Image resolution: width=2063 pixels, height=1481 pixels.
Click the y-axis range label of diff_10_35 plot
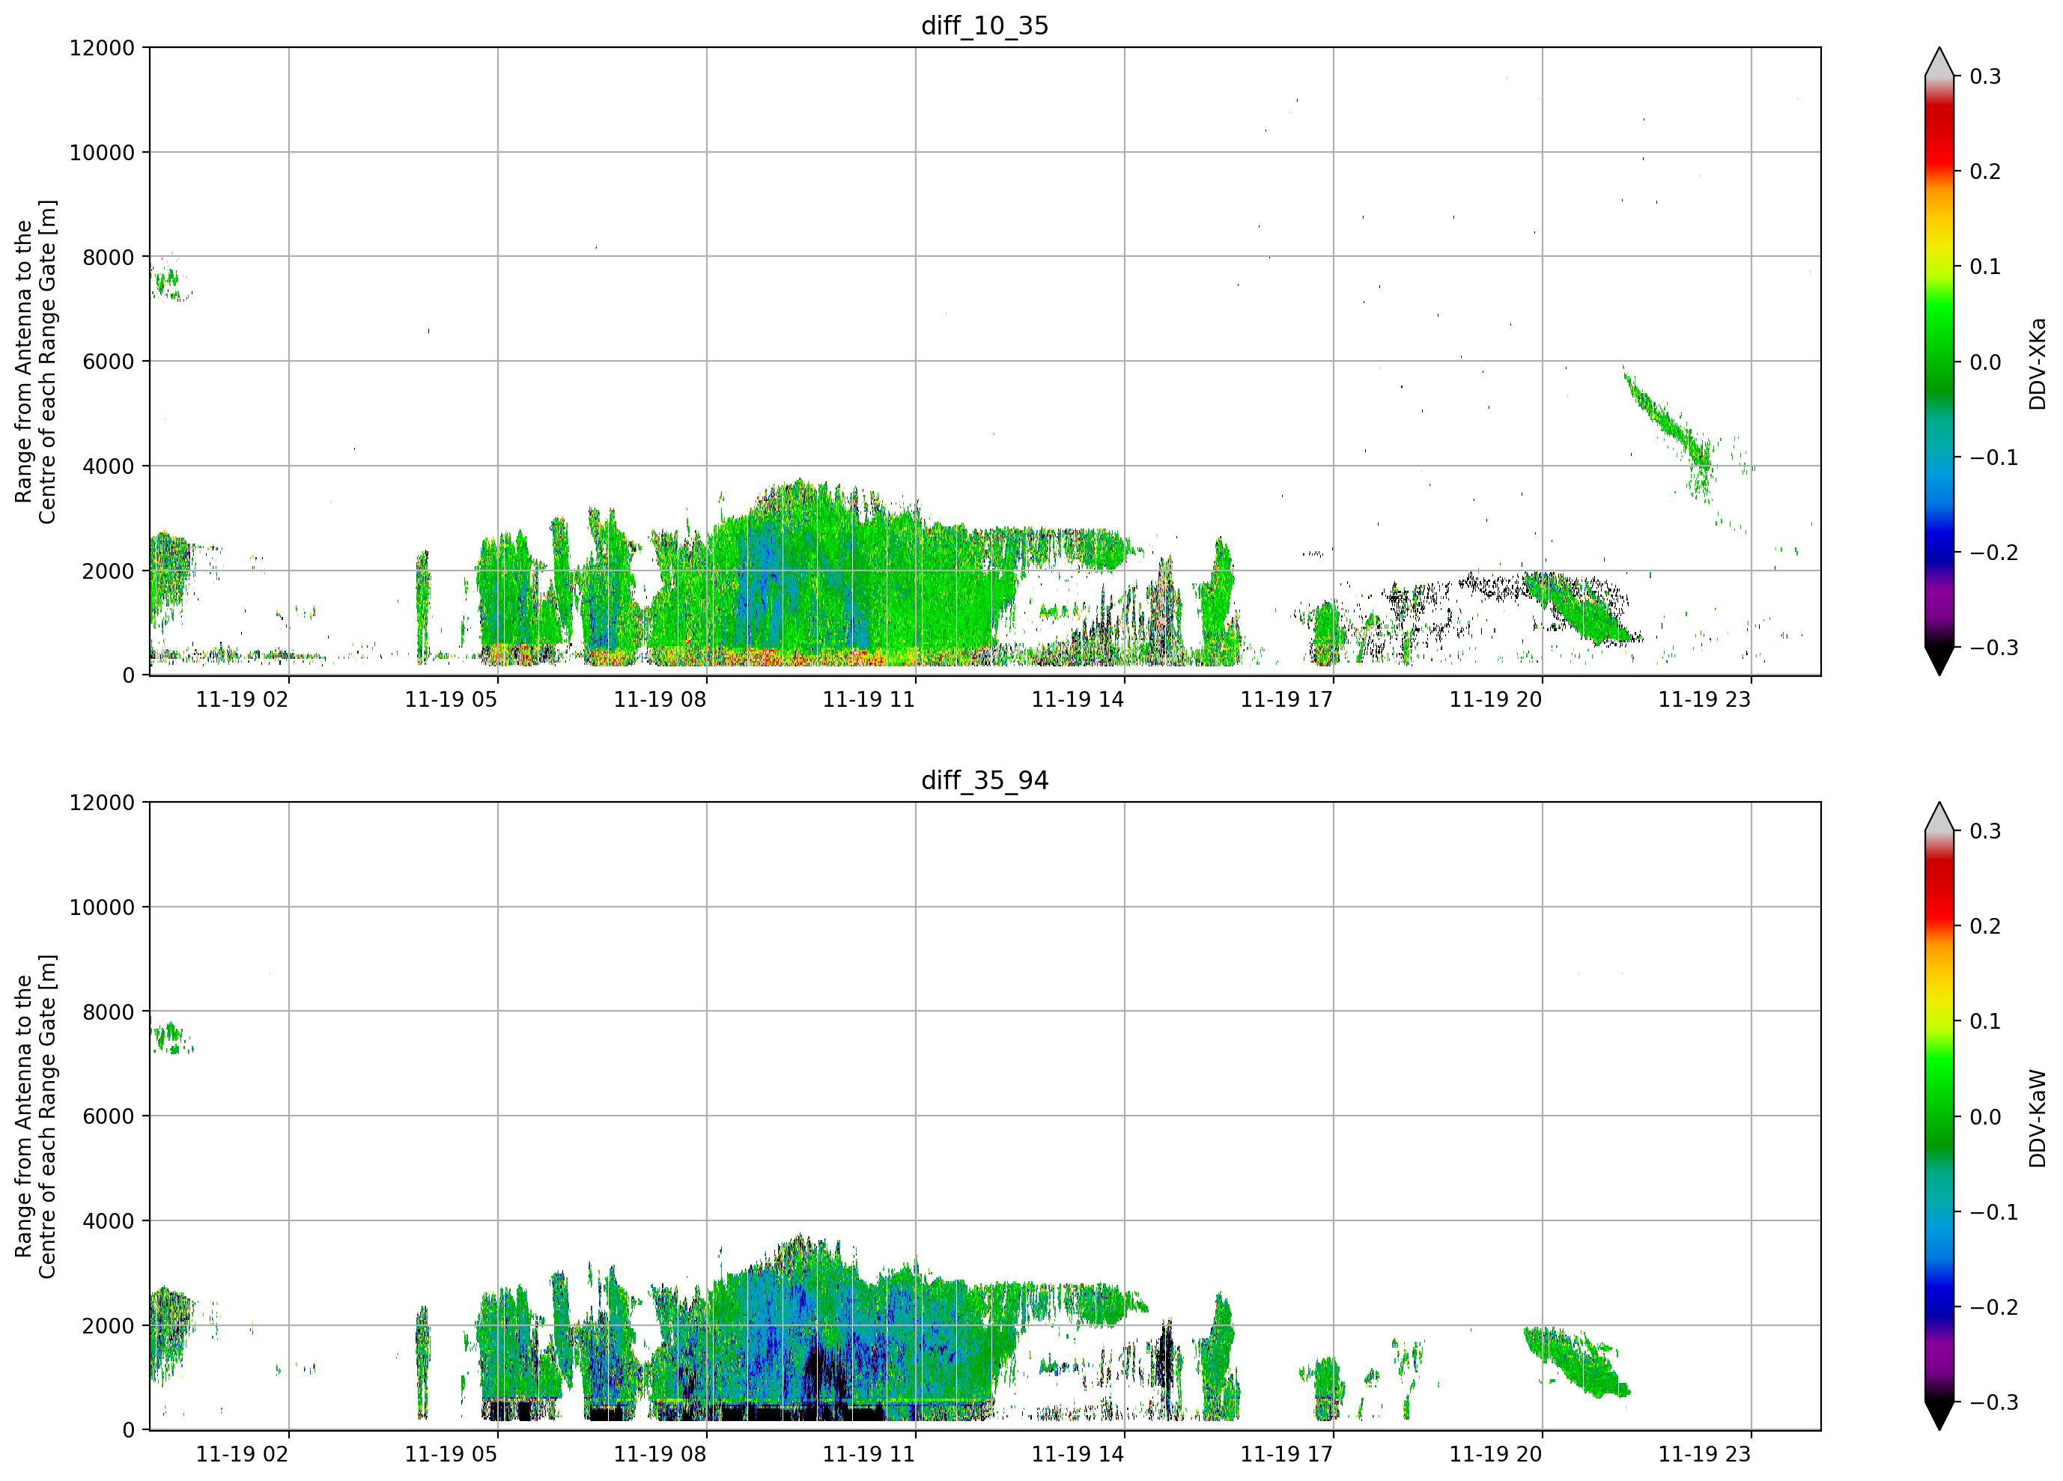[35, 361]
